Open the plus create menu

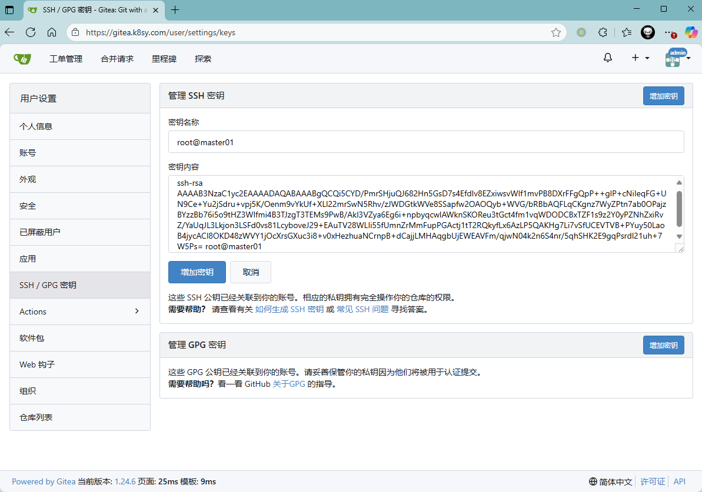[x=640, y=58]
